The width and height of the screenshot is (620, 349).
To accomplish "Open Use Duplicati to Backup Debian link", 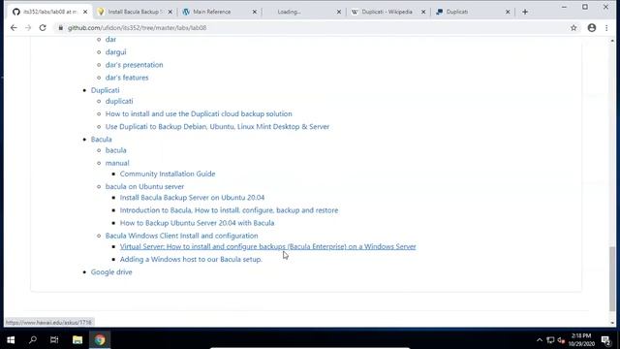I will (x=217, y=126).
